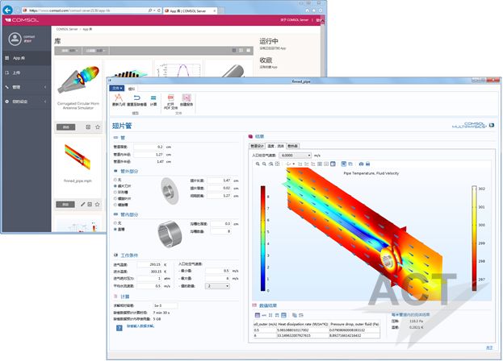The width and height of the screenshot is (503, 361).
Task: Expand the settings item in server sidebar
Action: coord(26,102)
